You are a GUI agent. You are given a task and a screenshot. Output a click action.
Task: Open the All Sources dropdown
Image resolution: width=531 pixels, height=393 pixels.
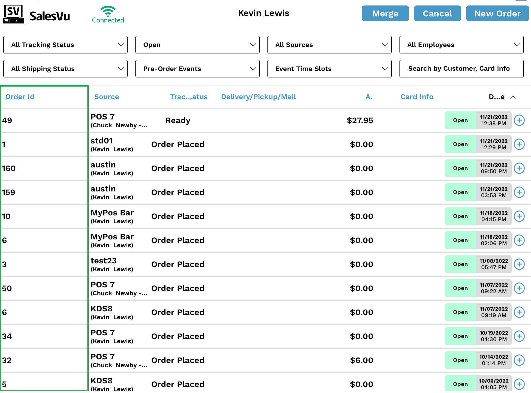pos(329,45)
